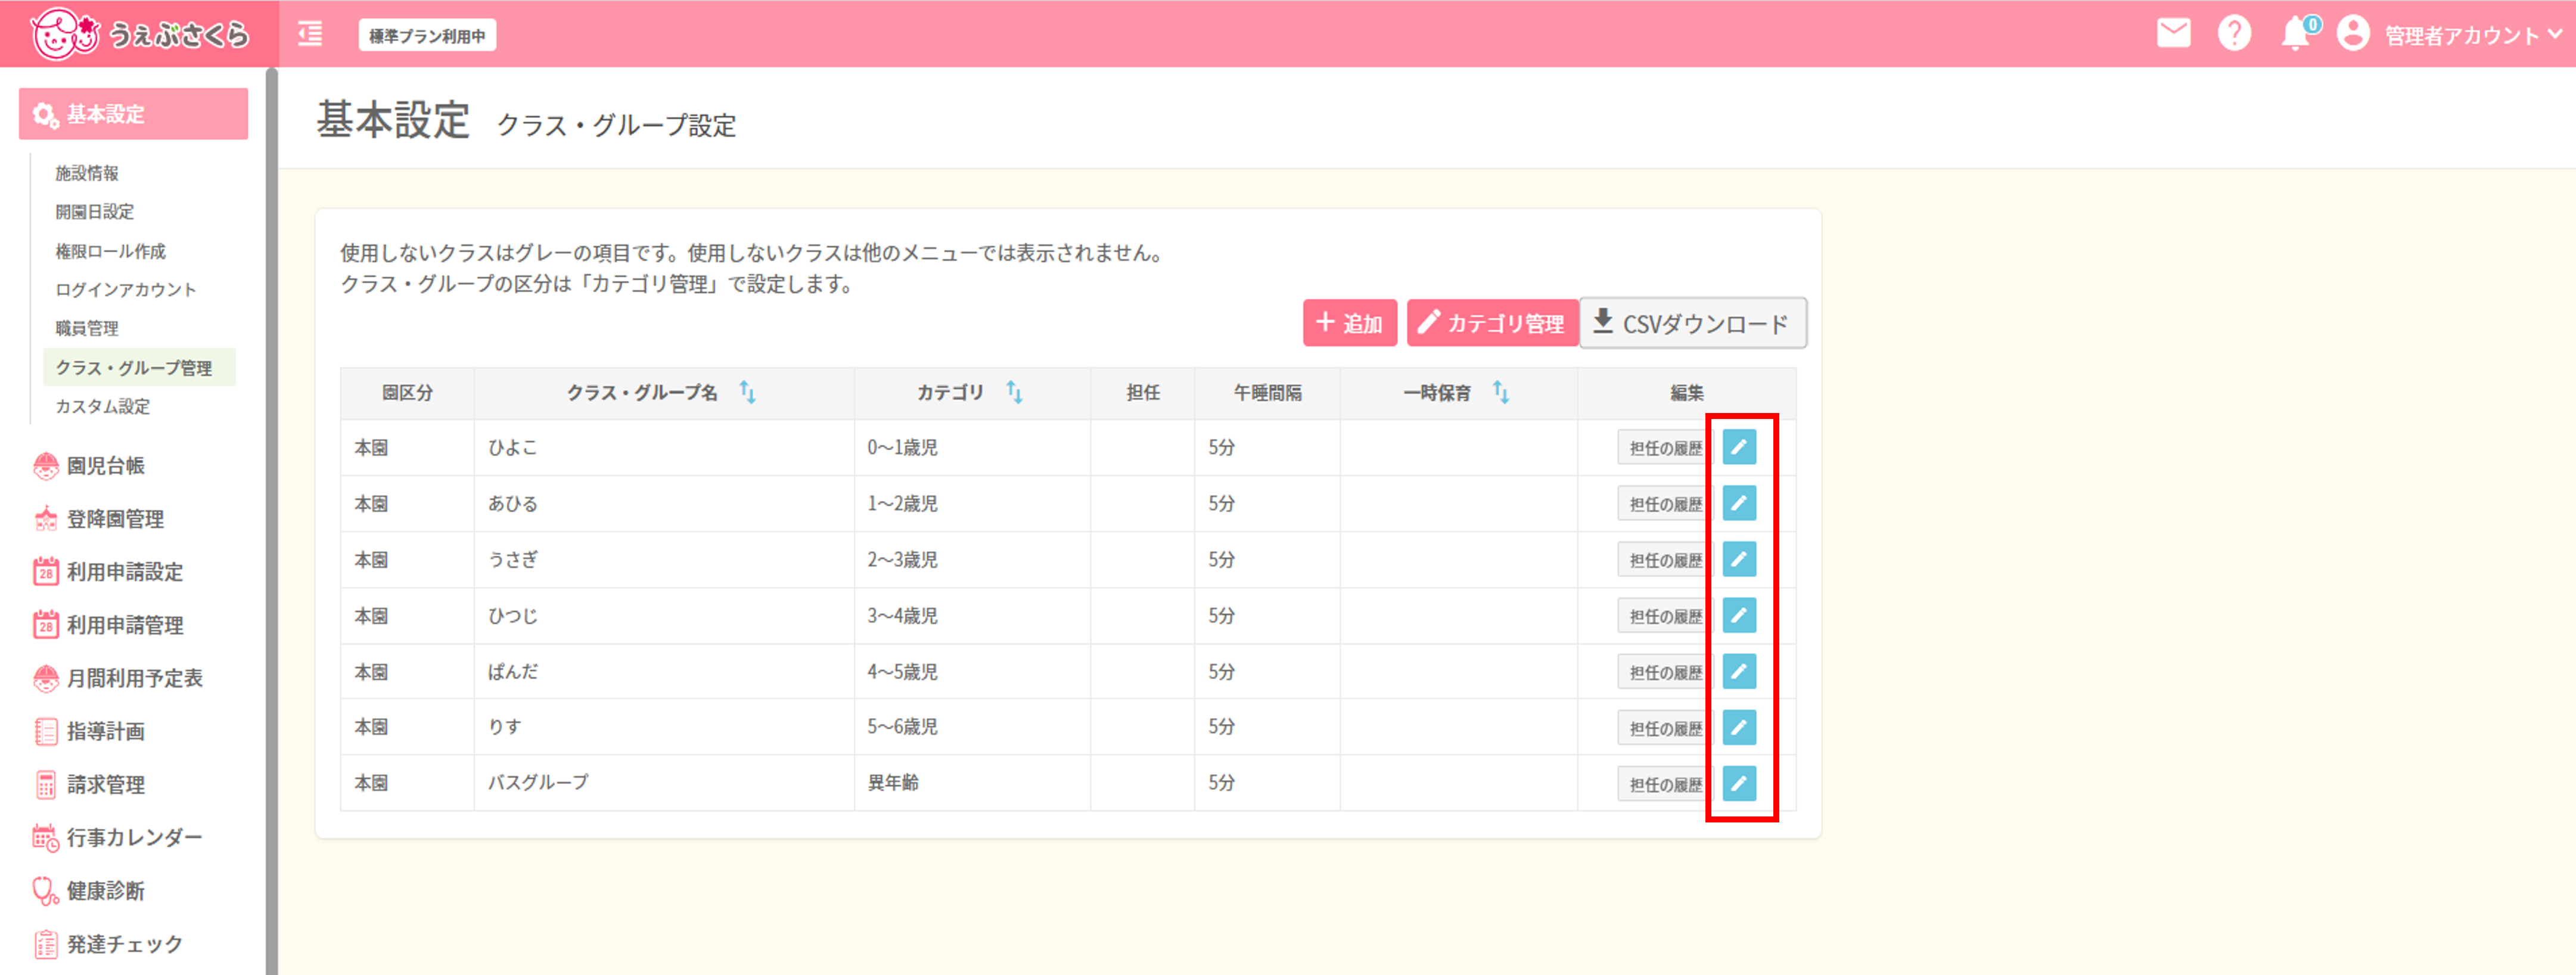Viewport: 2576px width, 975px height.
Task: Edit the ぱんだ class with pencil icon
Action: 1739,671
